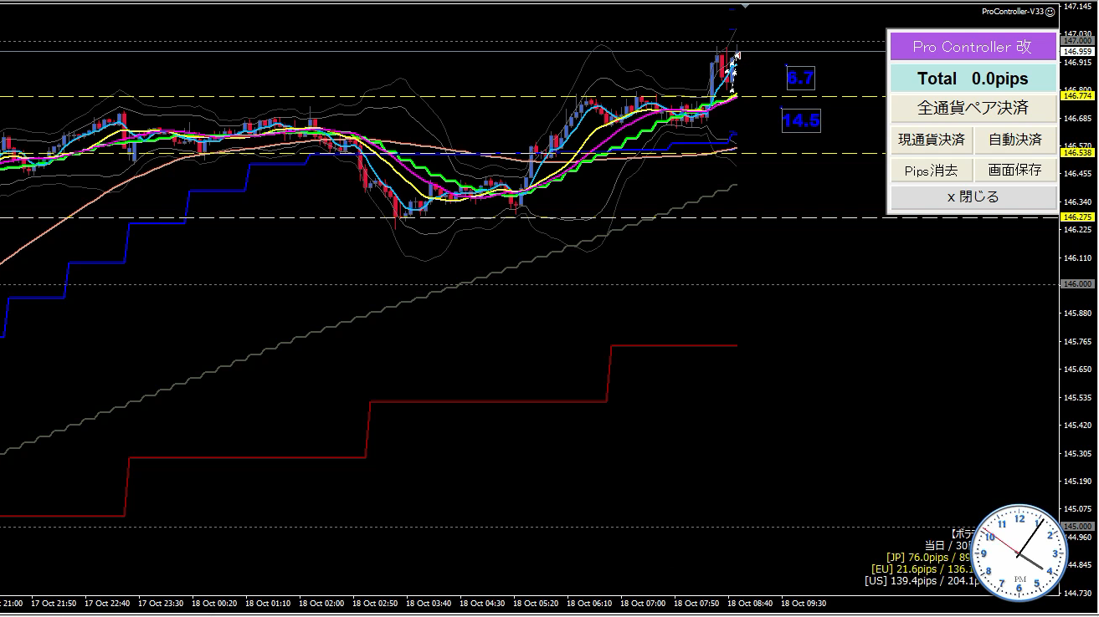
Task: Click the 18 Oct 05:20 time label
Action: pyautogui.click(x=536, y=603)
